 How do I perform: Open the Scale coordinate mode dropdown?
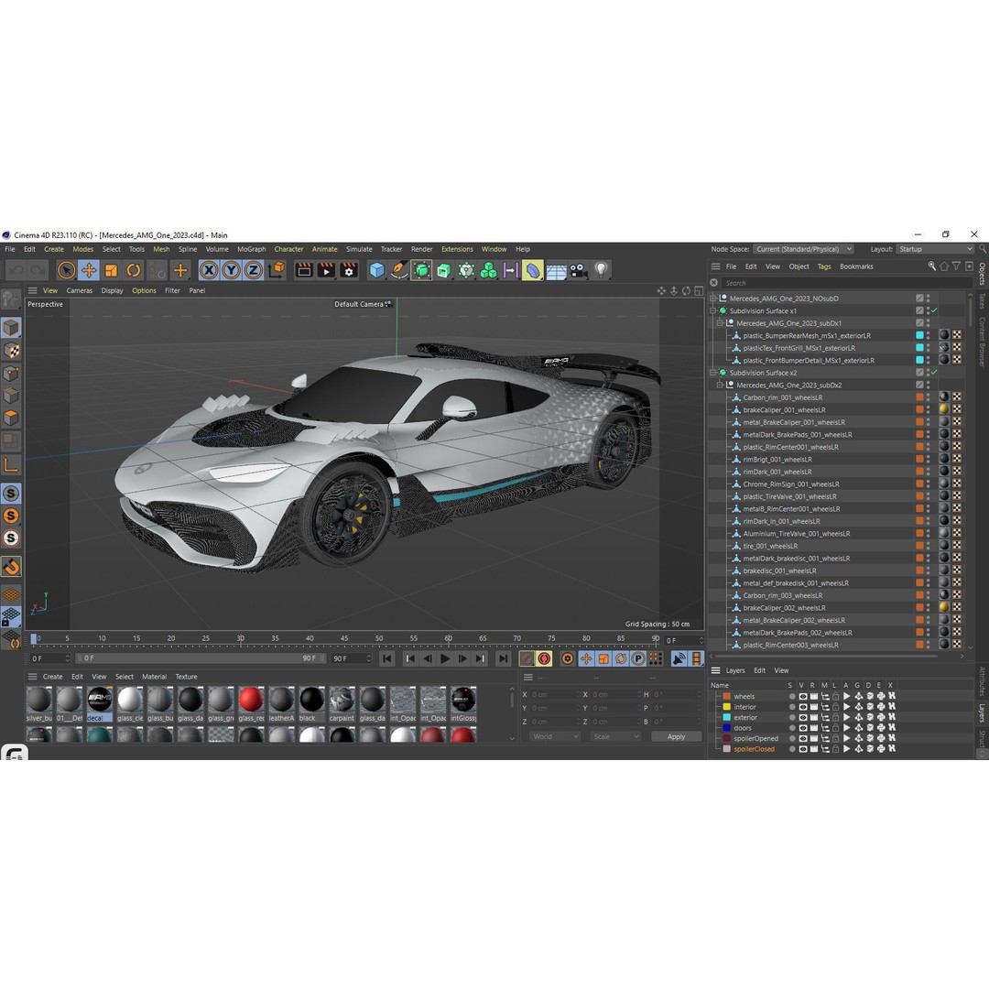click(x=615, y=736)
